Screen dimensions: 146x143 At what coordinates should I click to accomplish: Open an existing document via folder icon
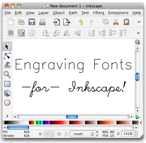coord(21,22)
